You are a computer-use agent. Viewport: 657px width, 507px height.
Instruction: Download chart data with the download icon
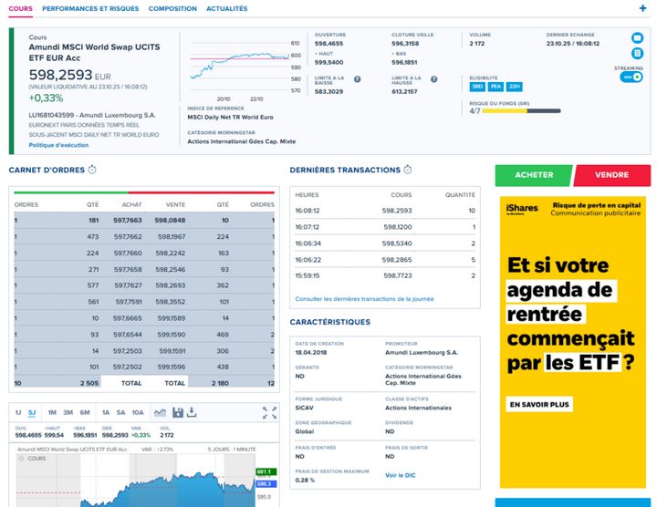(193, 413)
